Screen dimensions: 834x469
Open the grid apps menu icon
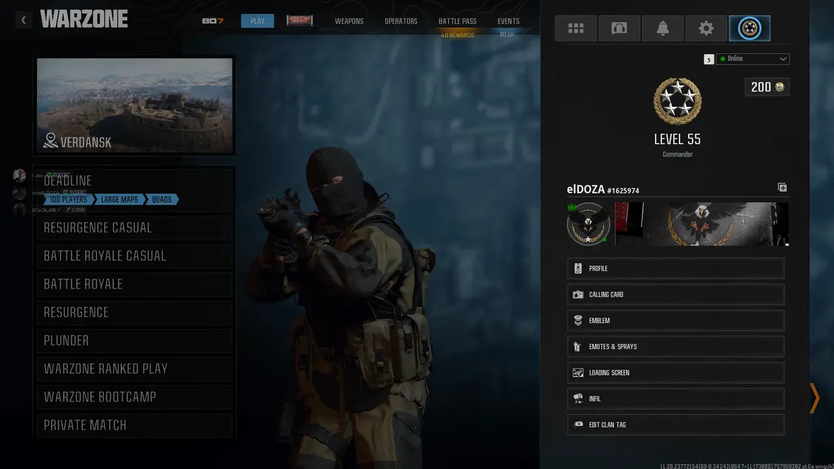point(576,29)
